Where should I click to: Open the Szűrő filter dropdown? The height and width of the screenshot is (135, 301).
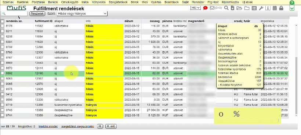(82, 14)
